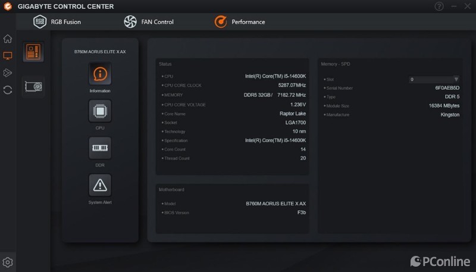
Task: Click the RGB Fusion hexagon icon
Action: coord(40,21)
